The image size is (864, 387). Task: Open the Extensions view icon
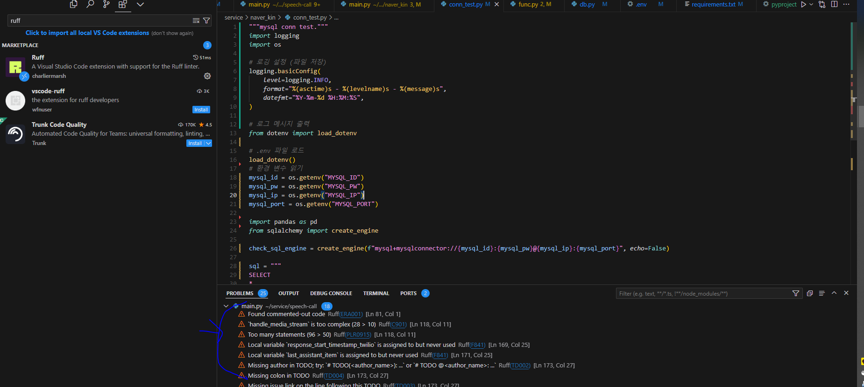pyautogui.click(x=123, y=4)
